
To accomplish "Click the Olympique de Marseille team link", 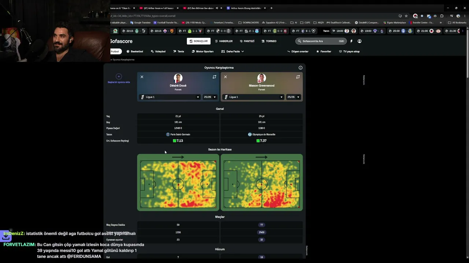I will [x=262, y=134].
